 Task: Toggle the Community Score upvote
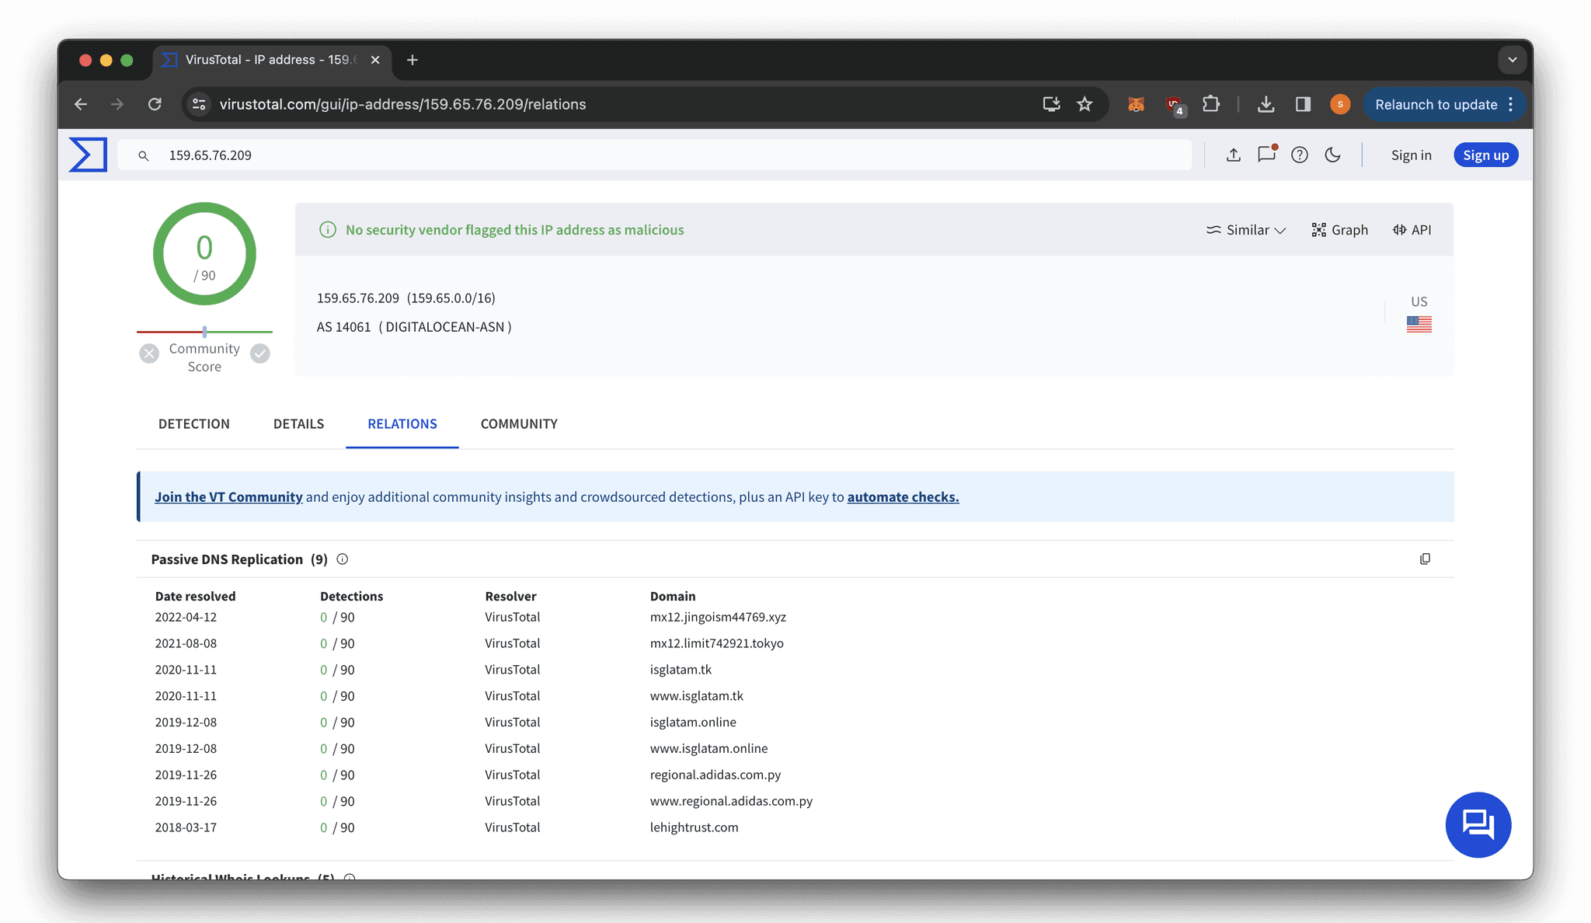259,354
